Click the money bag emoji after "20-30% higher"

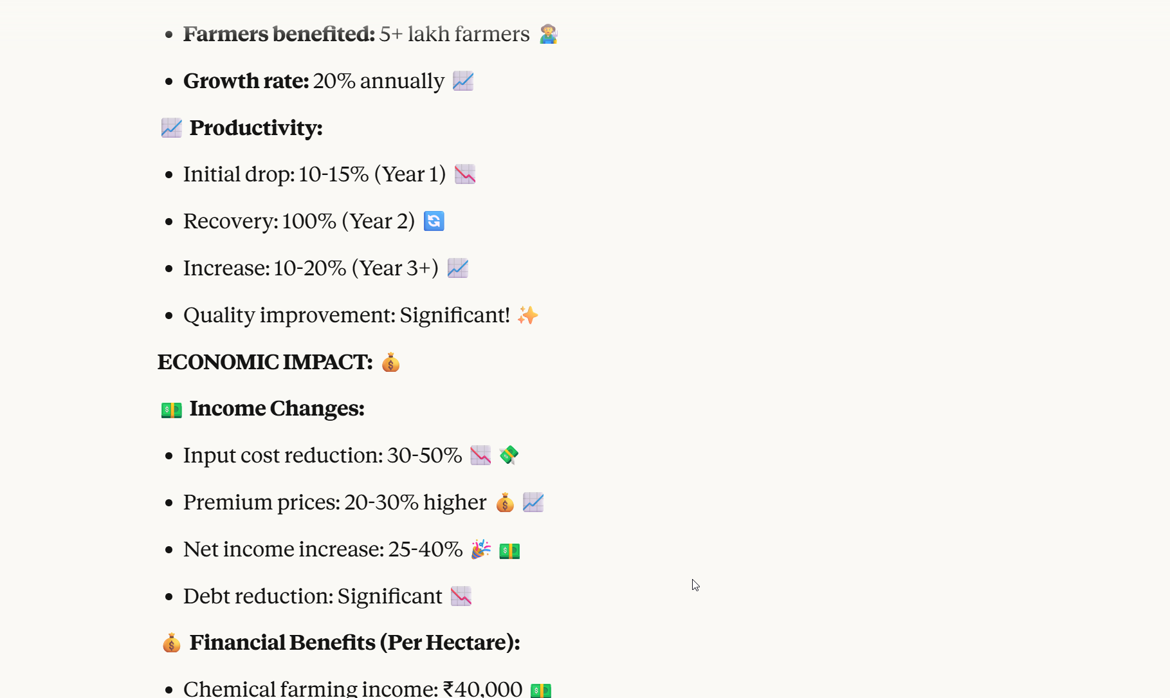click(505, 502)
